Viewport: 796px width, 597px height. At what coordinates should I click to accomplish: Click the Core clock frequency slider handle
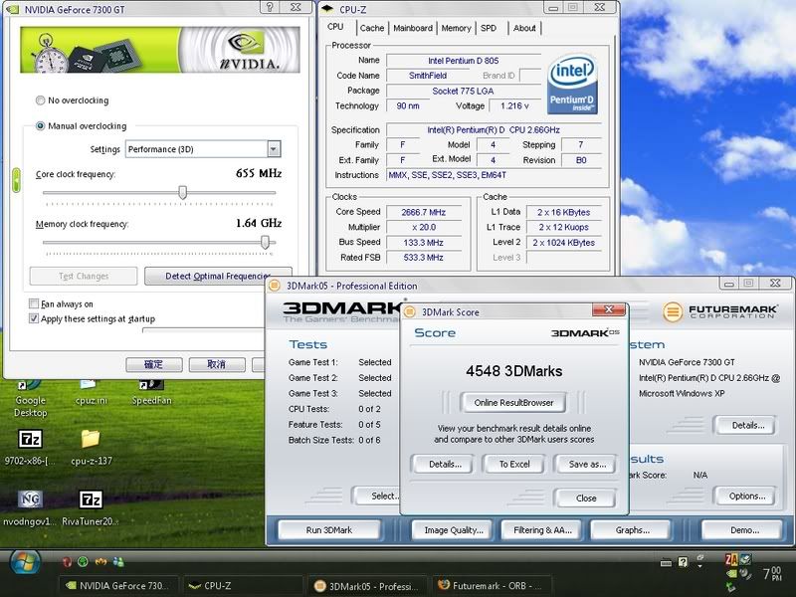pos(182,193)
